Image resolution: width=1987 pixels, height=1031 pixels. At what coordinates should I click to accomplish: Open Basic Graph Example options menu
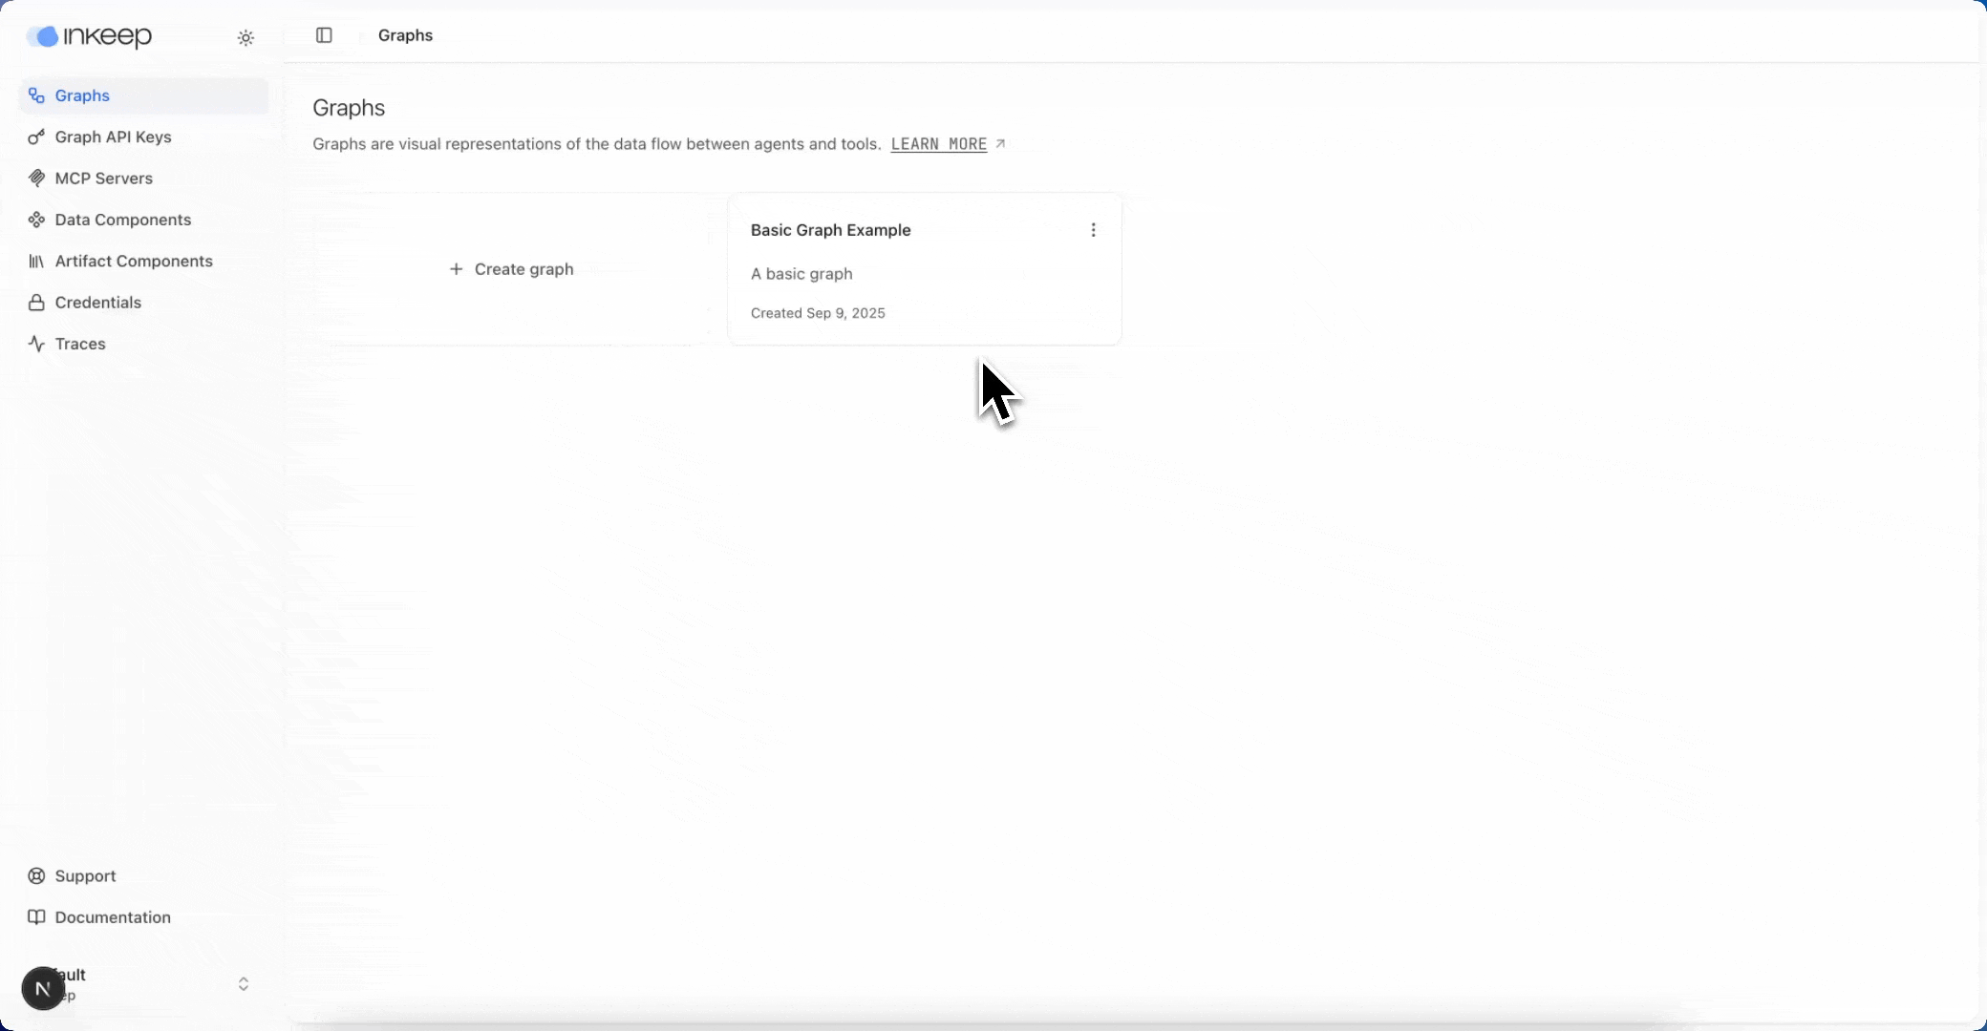(x=1093, y=230)
